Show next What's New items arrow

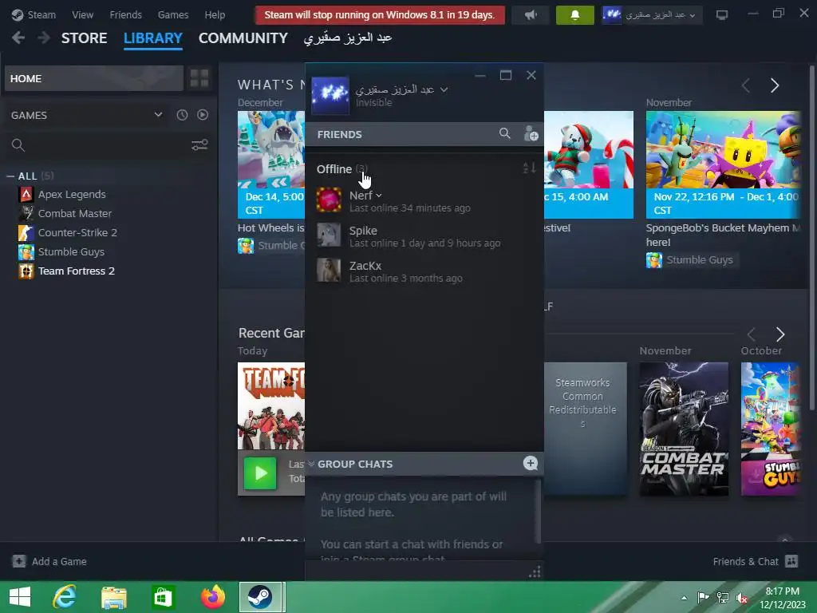pos(775,85)
